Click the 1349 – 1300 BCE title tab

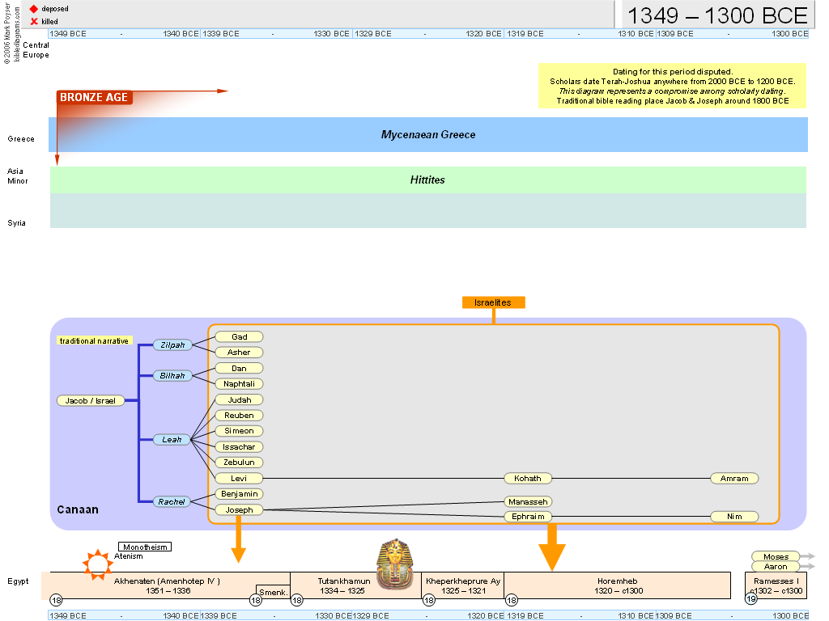[x=716, y=15]
